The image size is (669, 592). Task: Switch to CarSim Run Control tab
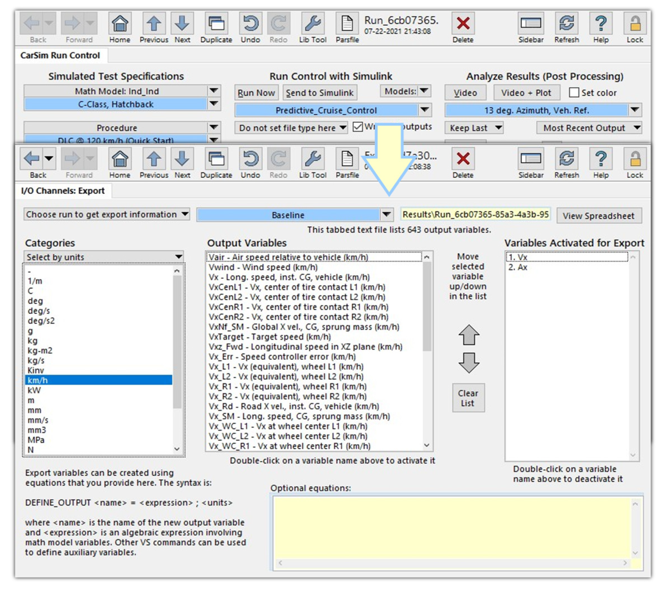tap(60, 55)
